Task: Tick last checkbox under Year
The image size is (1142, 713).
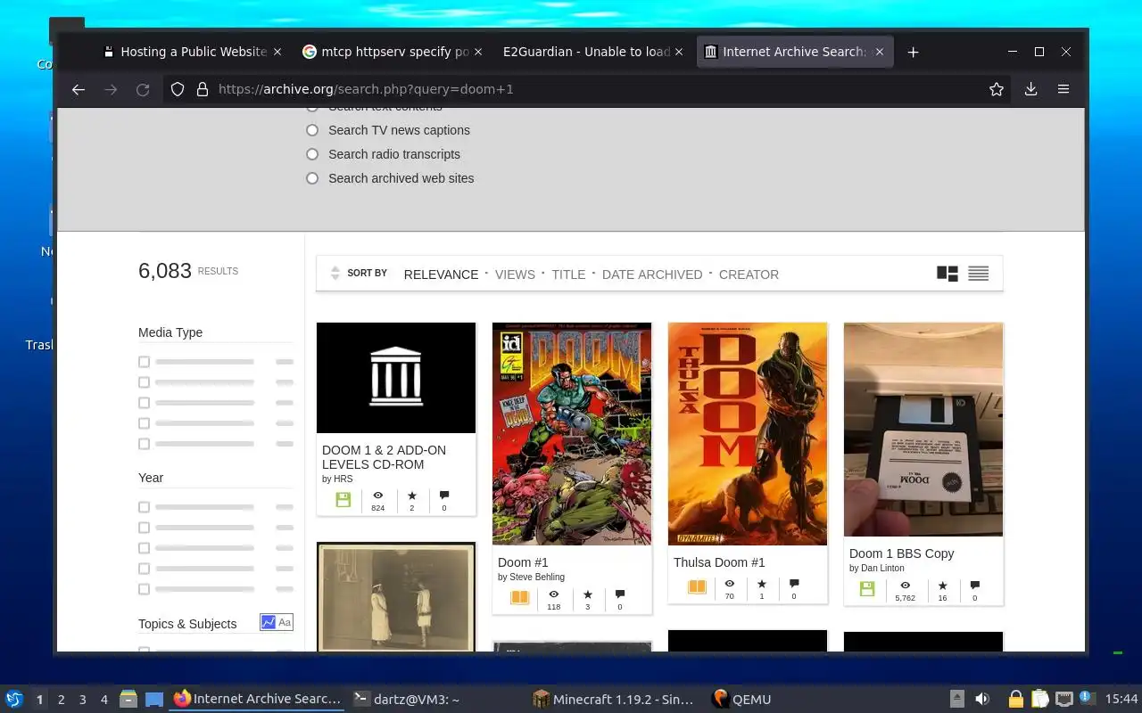Action: point(144,589)
